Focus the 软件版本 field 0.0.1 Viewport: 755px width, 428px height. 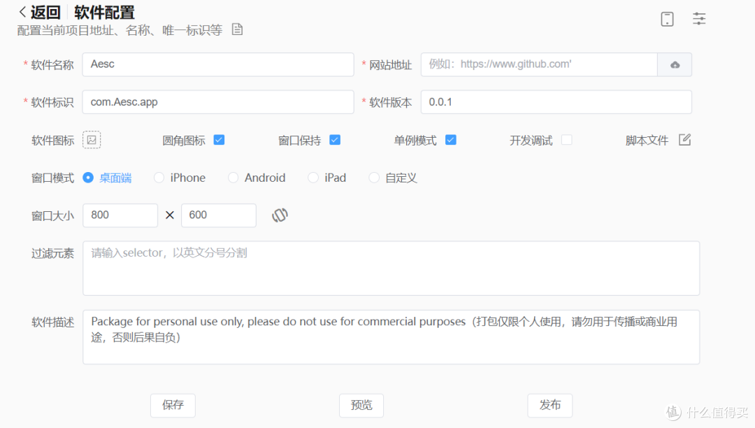pos(556,102)
